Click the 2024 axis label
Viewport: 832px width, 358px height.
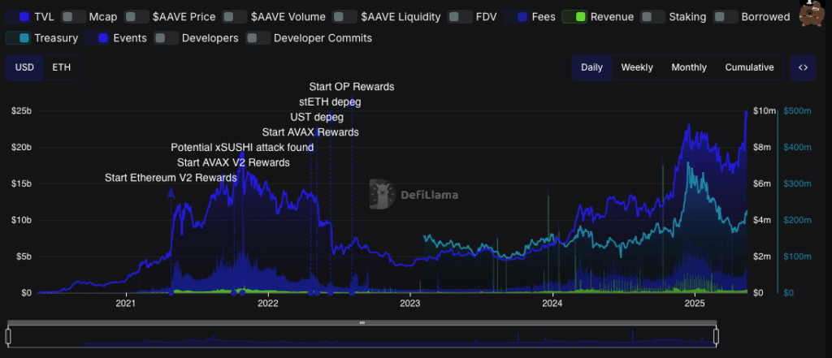click(552, 304)
